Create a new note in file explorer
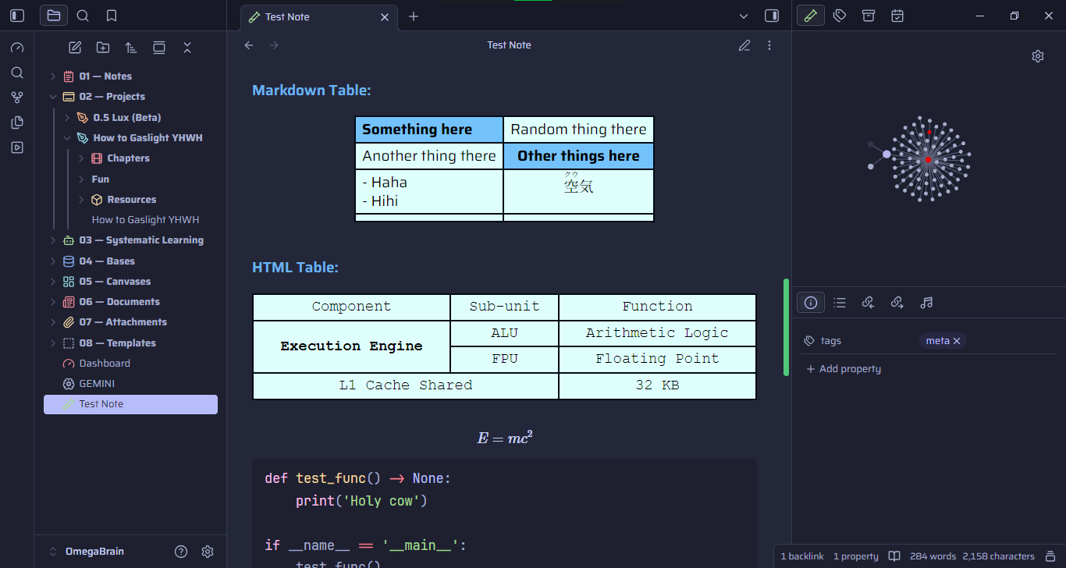Image resolution: width=1066 pixels, height=568 pixels. pyautogui.click(x=75, y=48)
